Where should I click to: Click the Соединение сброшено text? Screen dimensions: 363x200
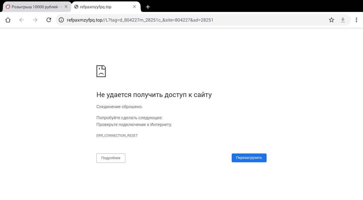pyautogui.click(x=119, y=107)
